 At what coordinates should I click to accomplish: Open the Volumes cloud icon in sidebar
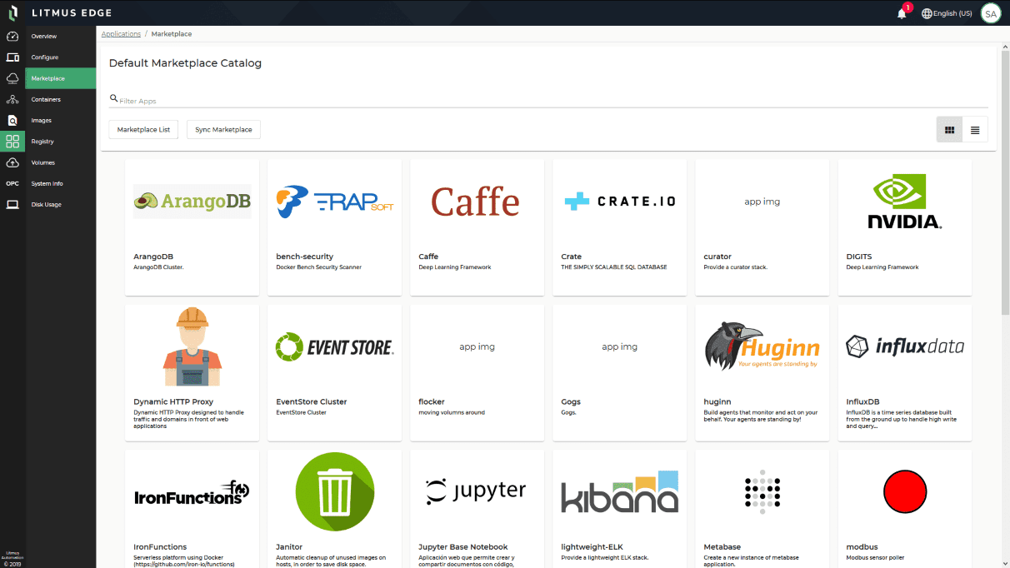click(12, 162)
